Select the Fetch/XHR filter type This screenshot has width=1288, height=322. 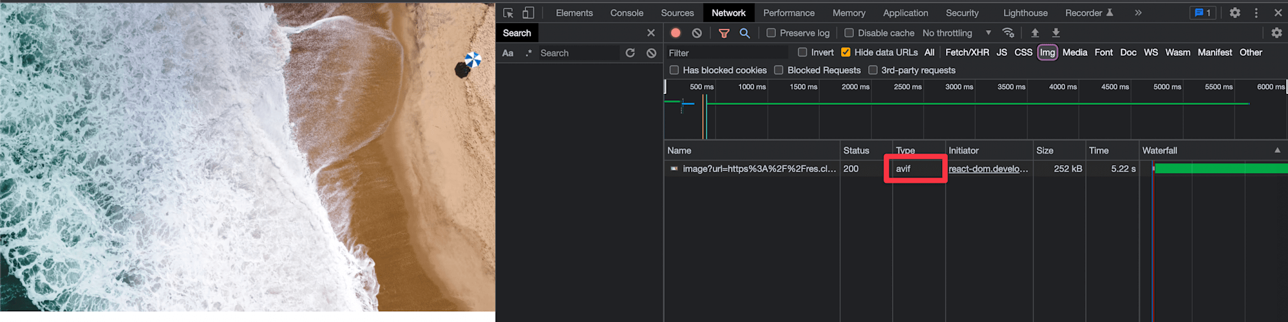(x=967, y=52)
